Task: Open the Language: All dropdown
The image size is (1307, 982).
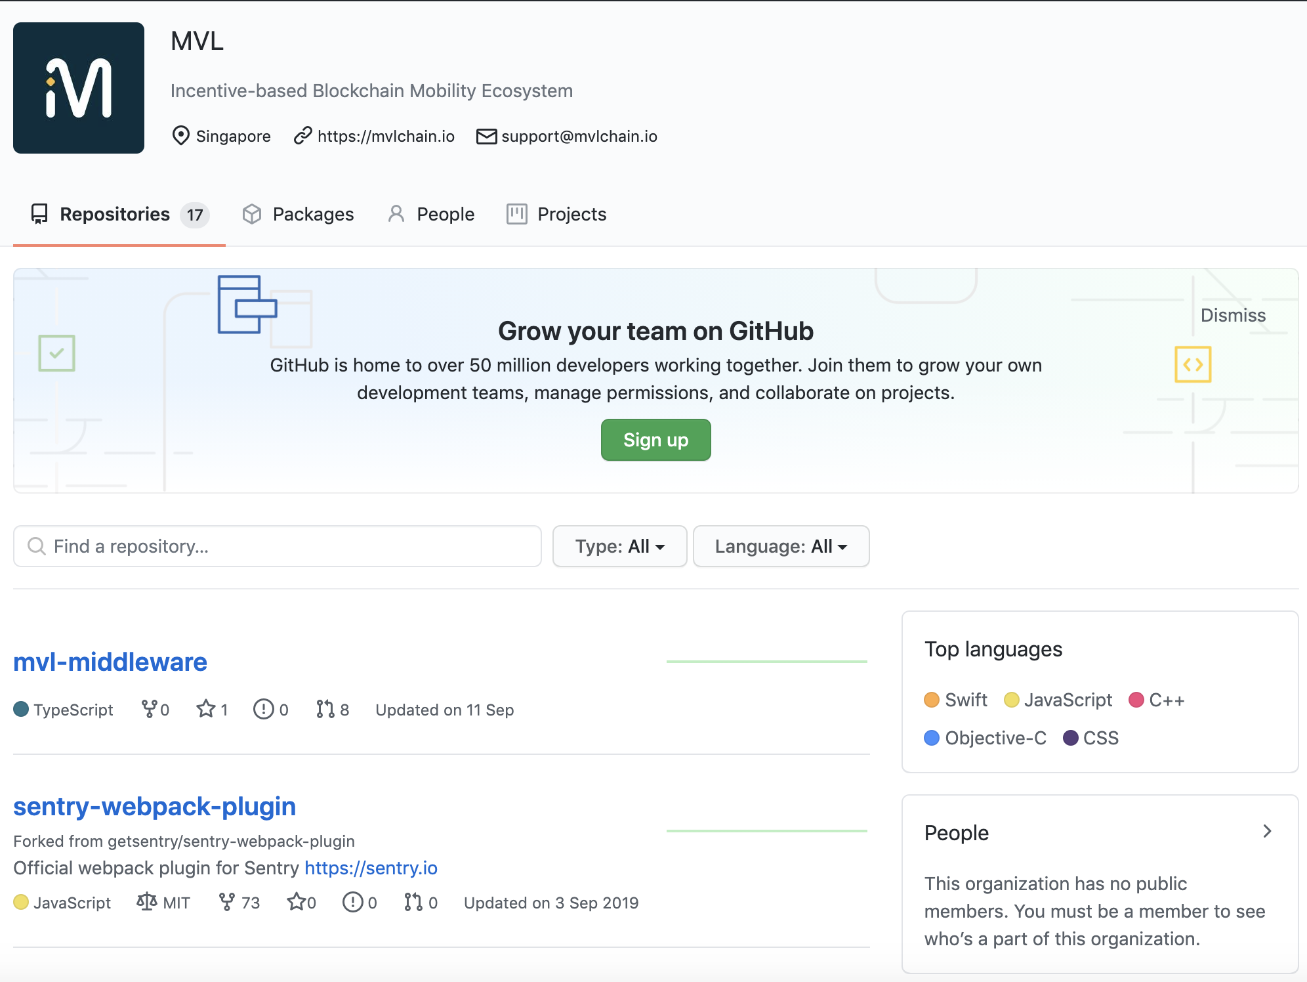Action: (x=781, y=546)
